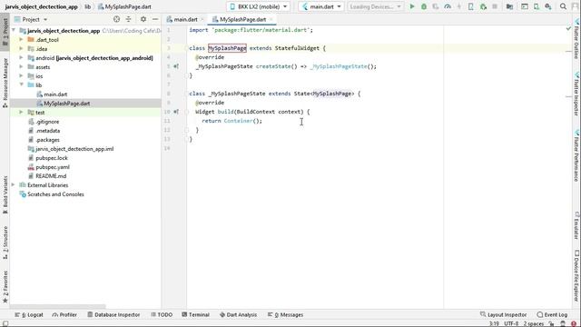Stop the running app with the square icon
The height and width of the screenshot is (327, 581).
point(495,6)
